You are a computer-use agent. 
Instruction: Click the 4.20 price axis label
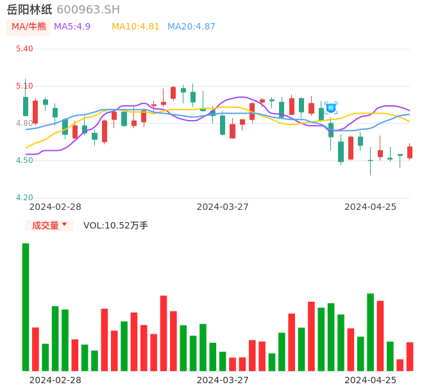[24, 198]
